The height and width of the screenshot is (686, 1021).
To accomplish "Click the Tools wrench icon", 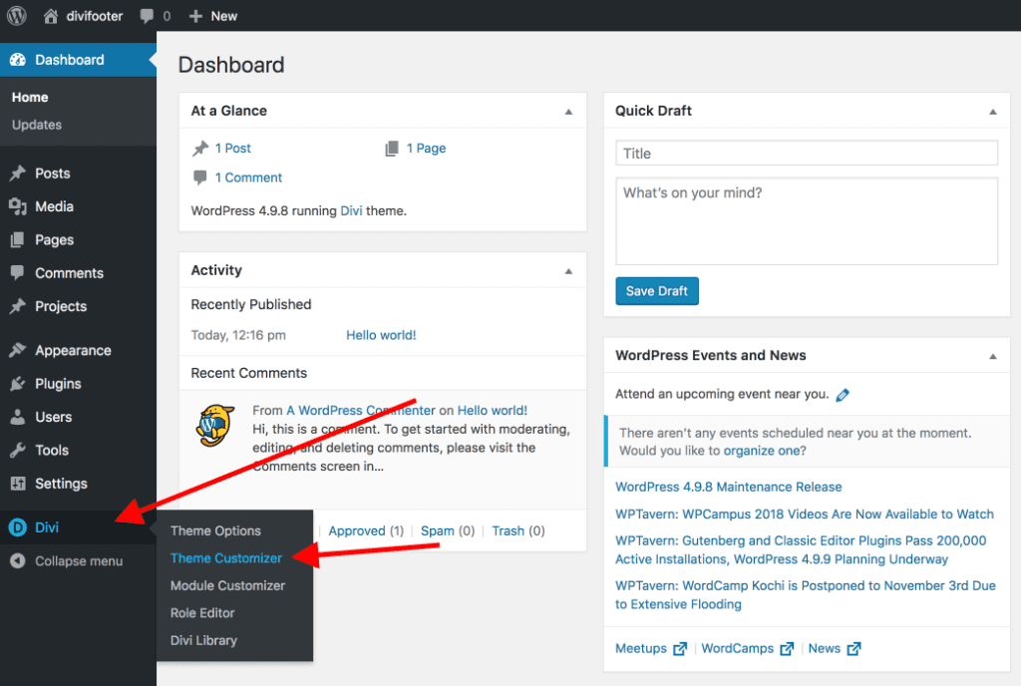I will (x=18, y=450).
